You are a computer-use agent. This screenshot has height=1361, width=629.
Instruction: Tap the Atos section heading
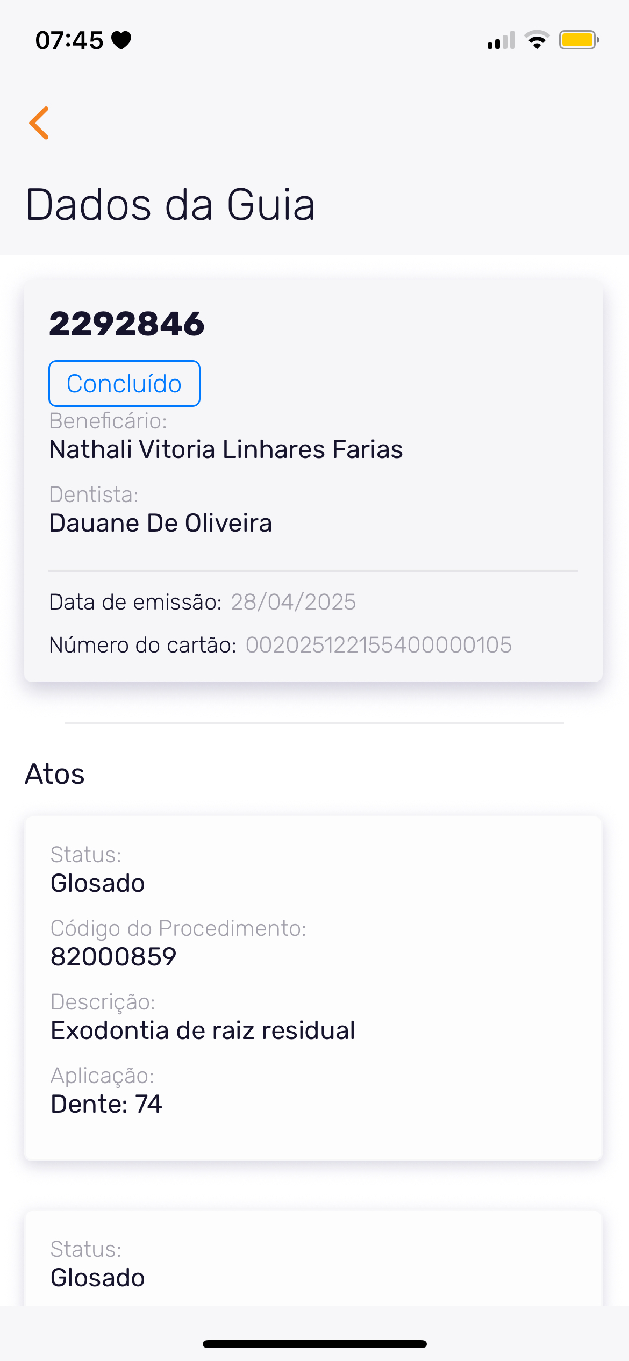pyautogui.click(x=55, y=774)
